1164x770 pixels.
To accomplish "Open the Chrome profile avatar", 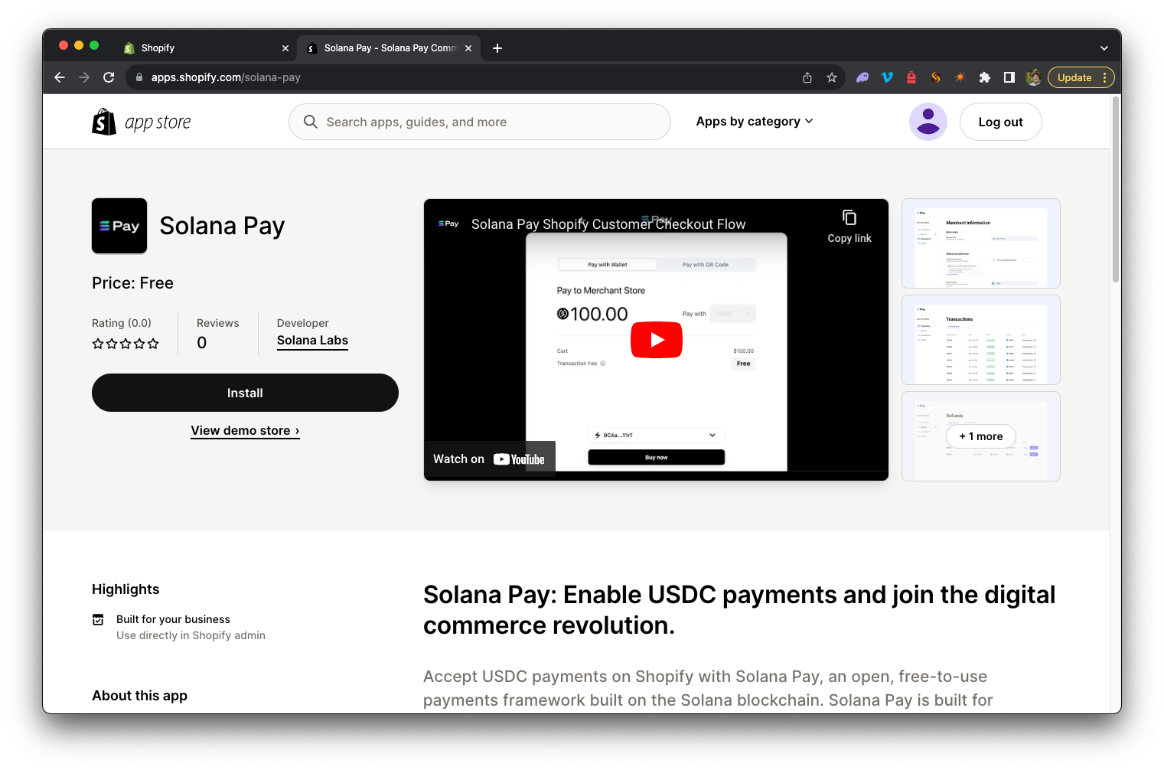I will (1033, 77).
